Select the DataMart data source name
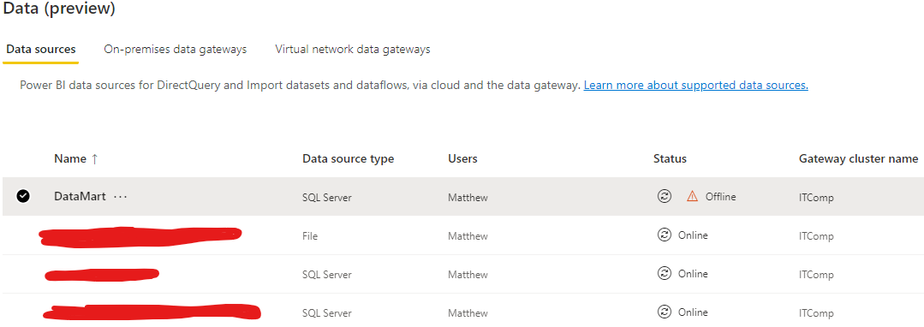 pyautogui.click(x=80, y=197)
